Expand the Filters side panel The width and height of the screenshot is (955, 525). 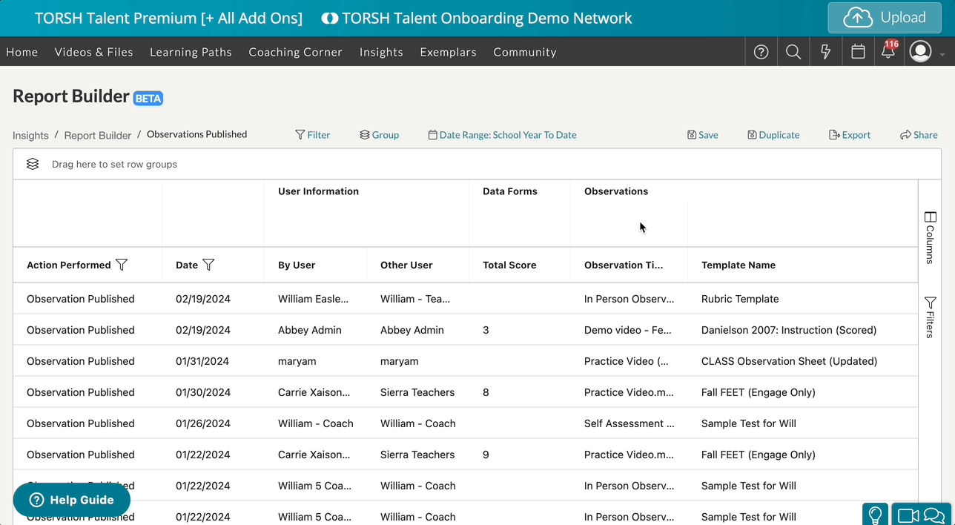click(930, 317)
